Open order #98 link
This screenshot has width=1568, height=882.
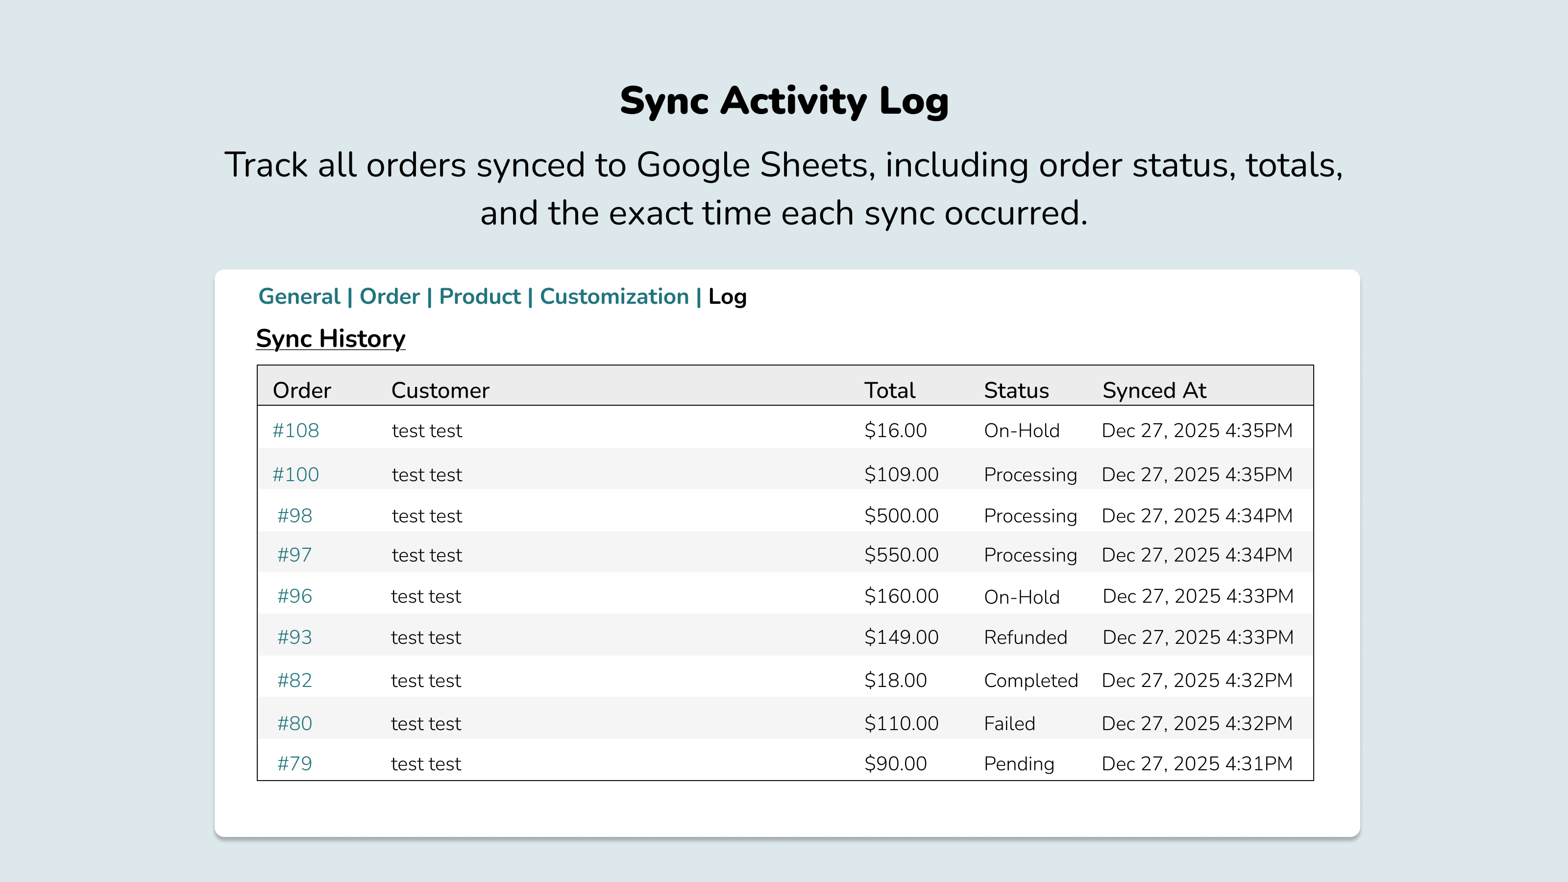(x=294, y=515)
